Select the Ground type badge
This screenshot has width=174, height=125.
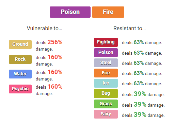pyautogui.click(x=20, y=44)
